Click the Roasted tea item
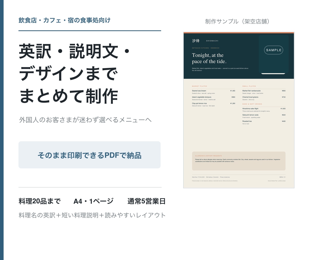Screen dimensions: 313x260 [x=247, y=121]
